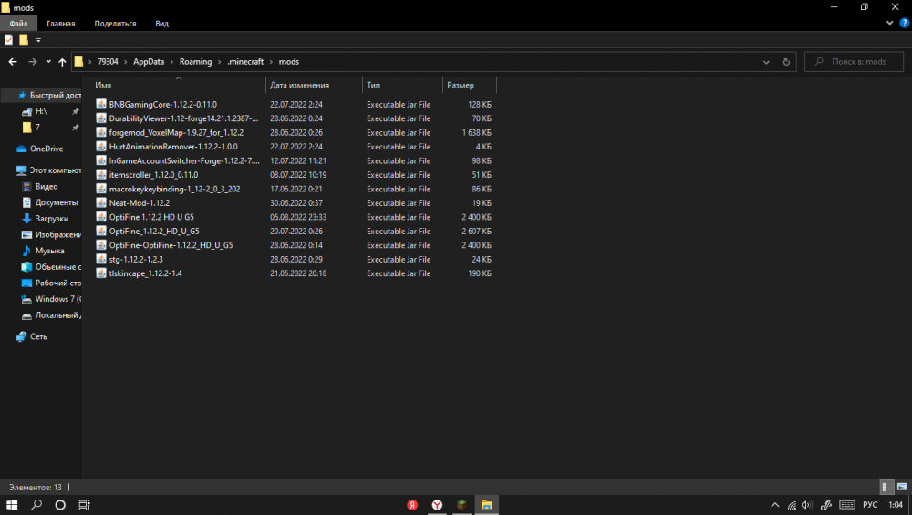Select DurabilityViewer jar file icon
Screen dimensions: 912x515
(x=101, y=118)
